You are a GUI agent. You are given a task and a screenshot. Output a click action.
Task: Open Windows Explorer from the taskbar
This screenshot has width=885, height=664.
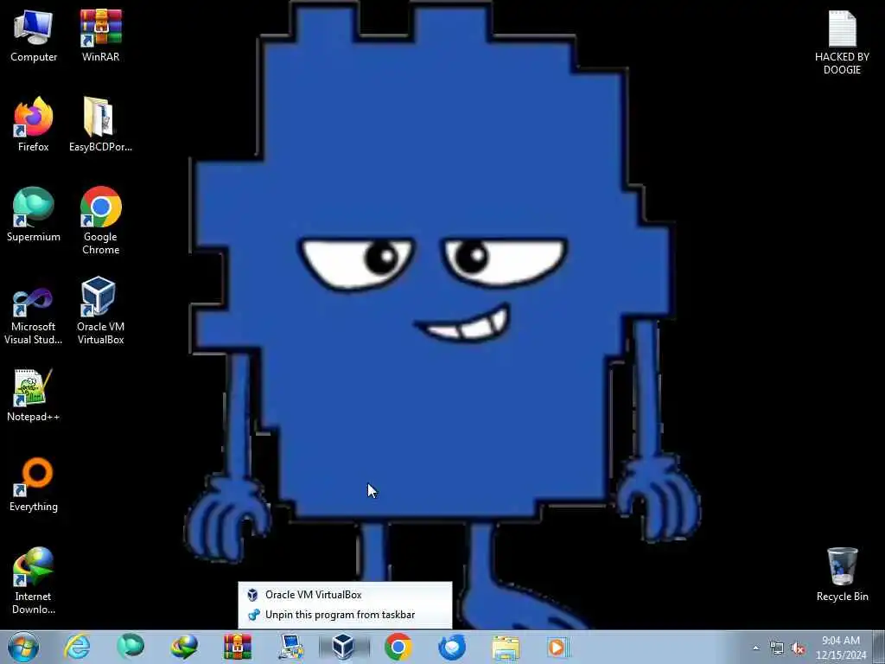coord(505,647)
